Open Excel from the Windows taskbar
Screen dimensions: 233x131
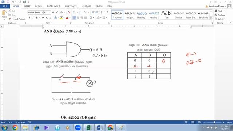click(89, 128)
